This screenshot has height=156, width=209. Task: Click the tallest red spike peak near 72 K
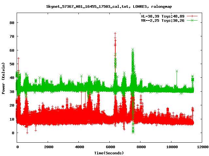pyautogui.click(x=115, y=33)
